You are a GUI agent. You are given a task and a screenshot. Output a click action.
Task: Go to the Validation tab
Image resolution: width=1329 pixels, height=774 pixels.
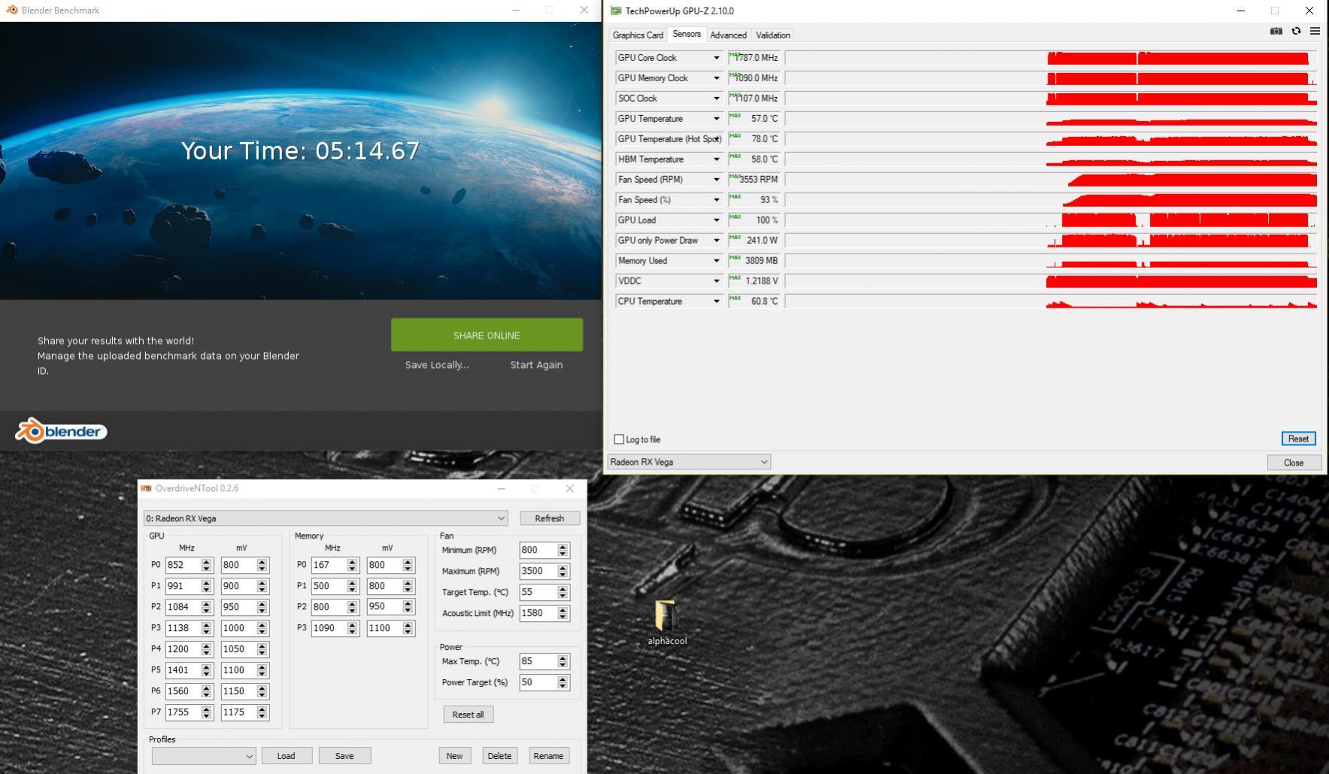(772, 35)
